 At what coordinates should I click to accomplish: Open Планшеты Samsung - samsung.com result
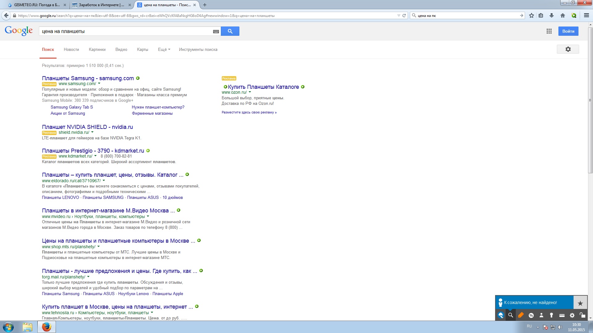tap(88, 78)
